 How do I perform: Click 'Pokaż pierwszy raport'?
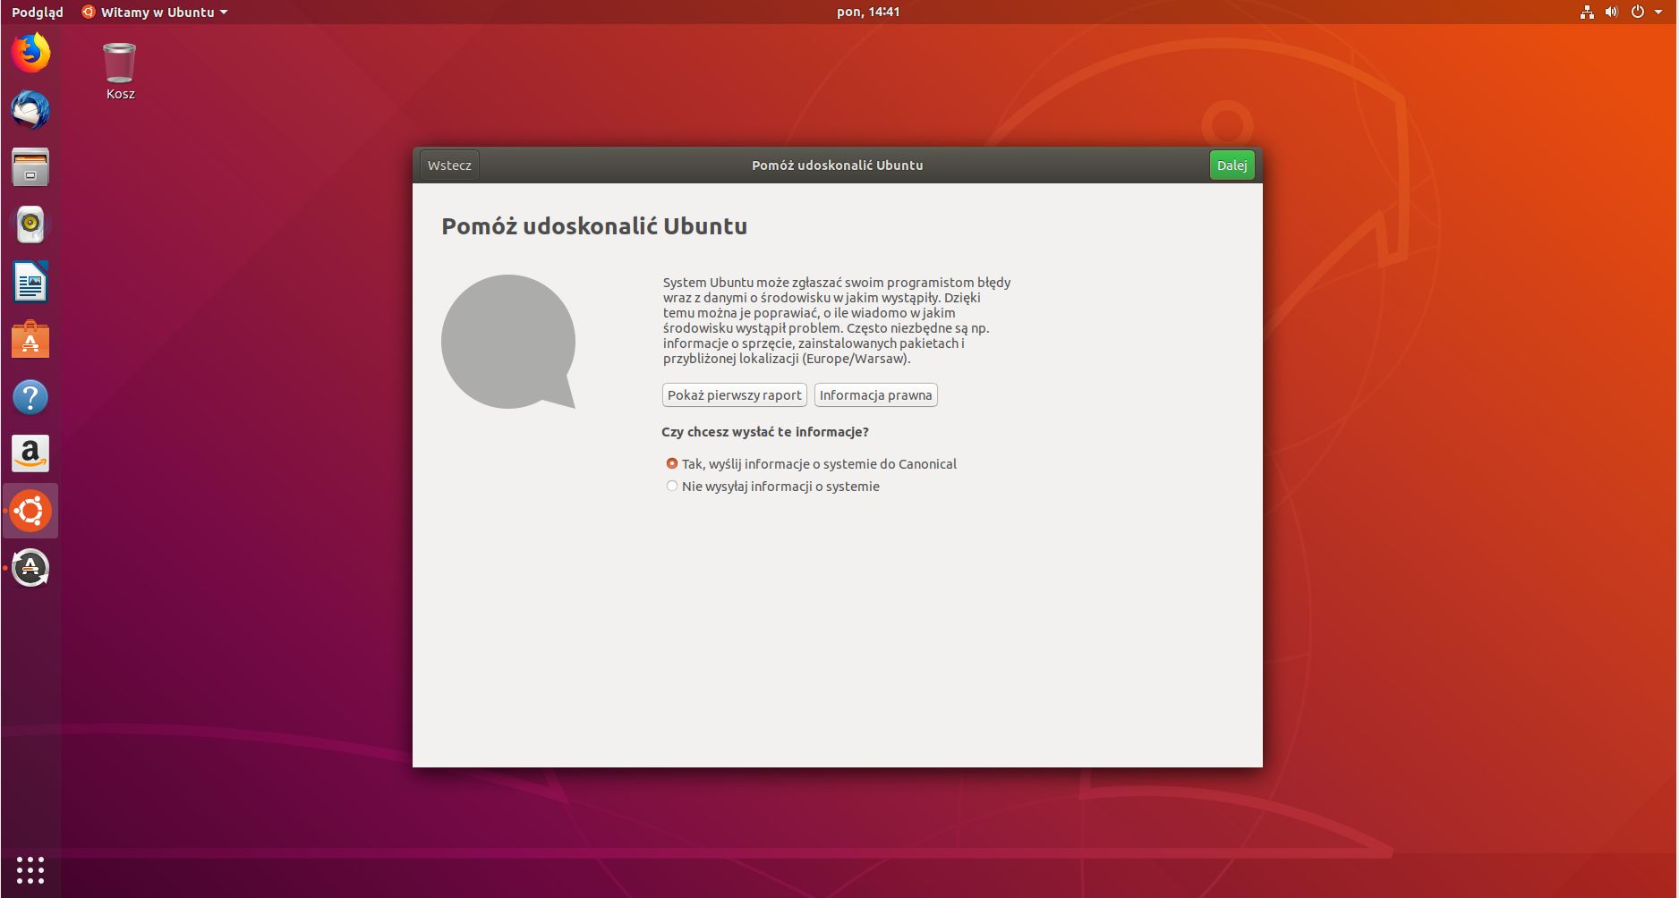[733, 394]
